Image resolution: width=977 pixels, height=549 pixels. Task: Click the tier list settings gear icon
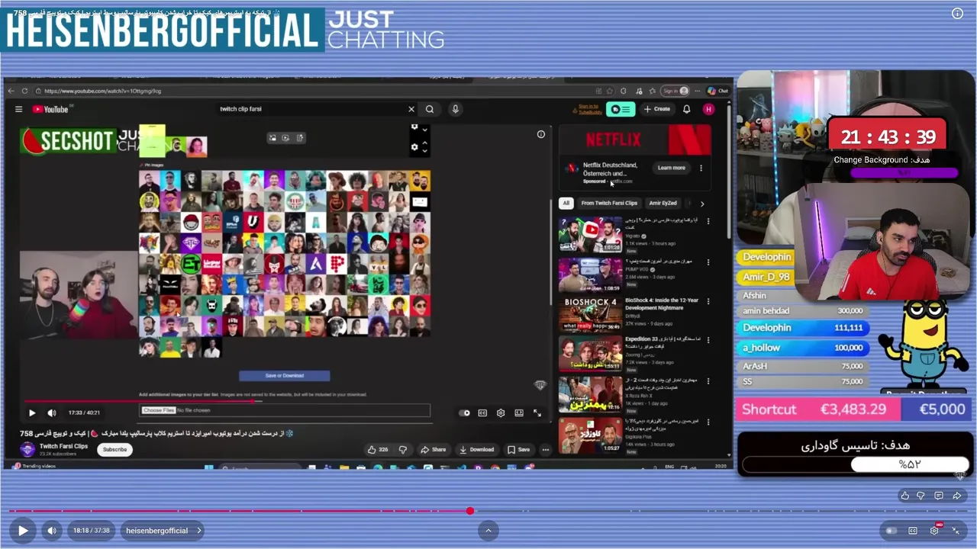coord(414,147)
